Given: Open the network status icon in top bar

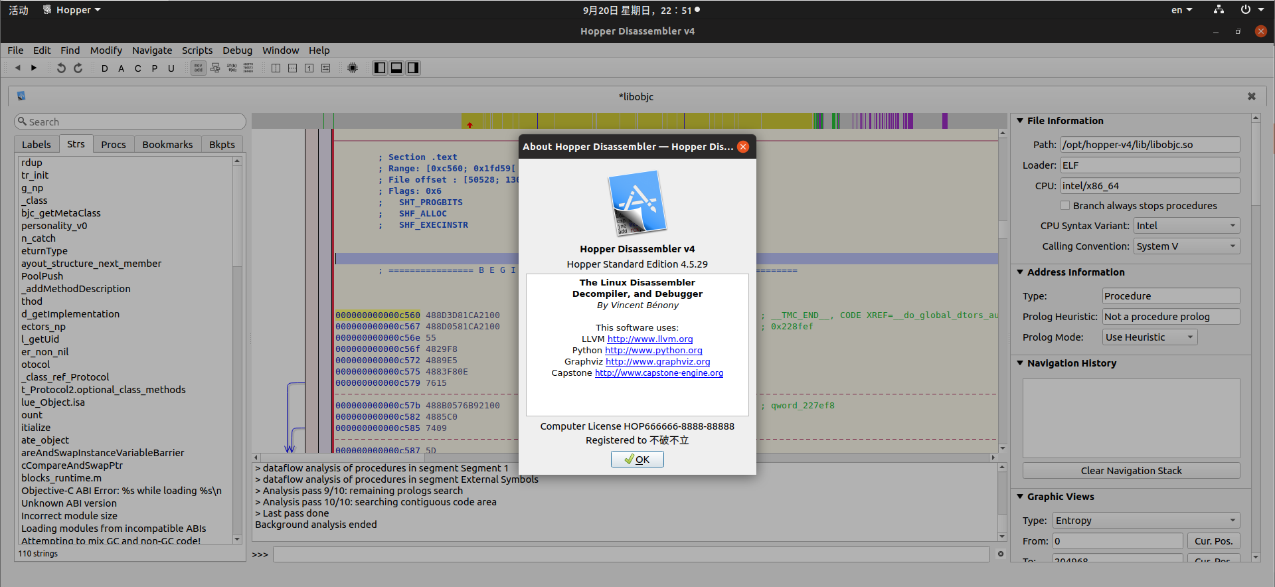Looking at the screenshot, I should [1219, 10].
